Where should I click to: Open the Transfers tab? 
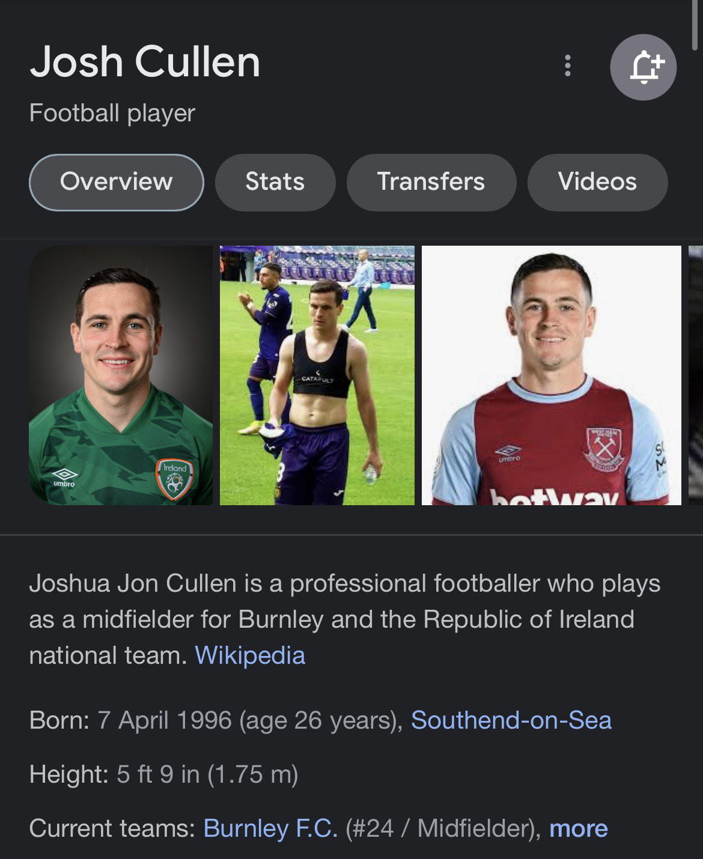[x=431, y=182]
